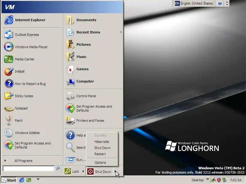Image resolution: width=246 pixels, height=184 pixels.
Task: Open the Music folder
Action: point(94,57)
